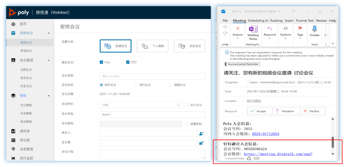Switch to the Review tab
This screenshot has width=345, height=167.
(x=321, y=21)
